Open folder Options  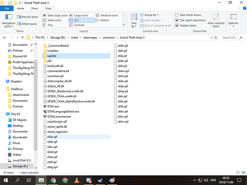[233, 20]
